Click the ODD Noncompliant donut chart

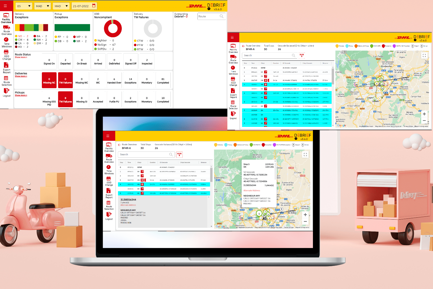[x=113, y=29]
